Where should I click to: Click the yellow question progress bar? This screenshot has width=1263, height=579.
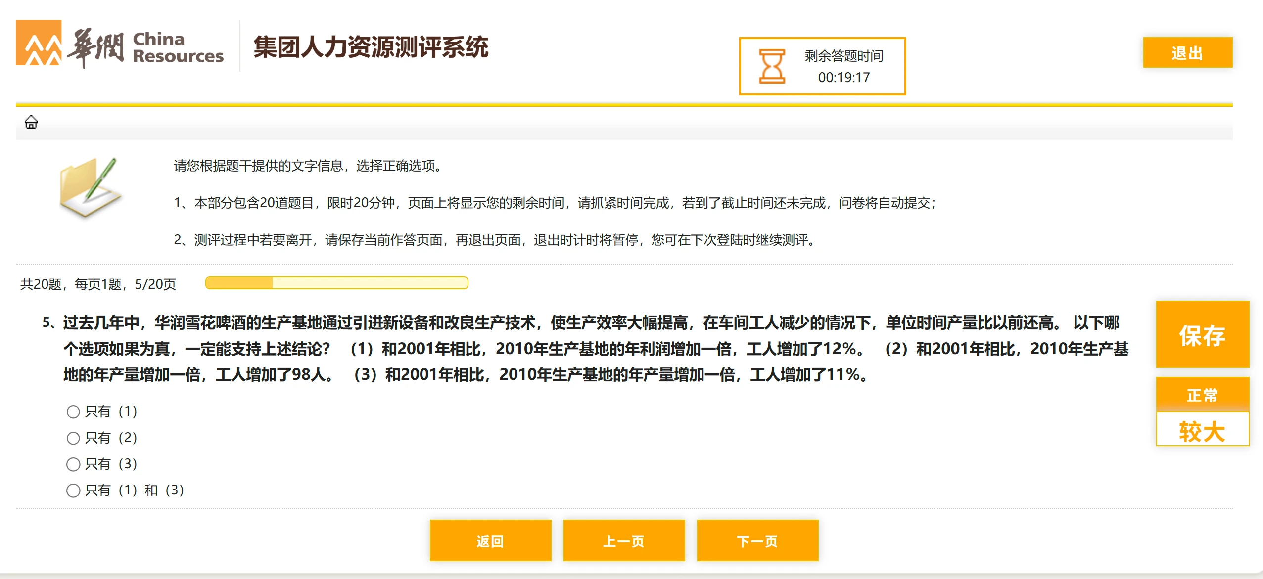point(336,283)
